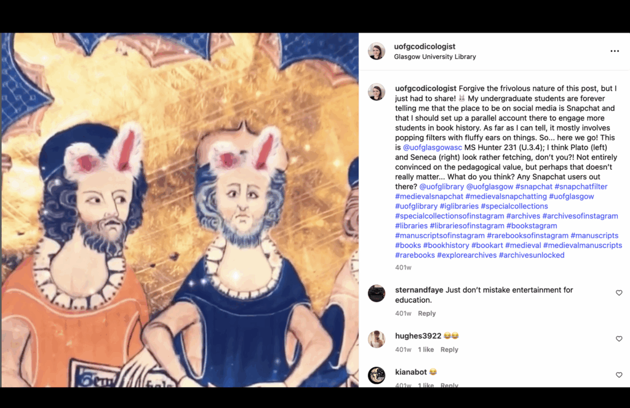This screenshot has height=408, width=630.
Task: Open the three-dot more options menu
Action: click(x=615, y=51)
